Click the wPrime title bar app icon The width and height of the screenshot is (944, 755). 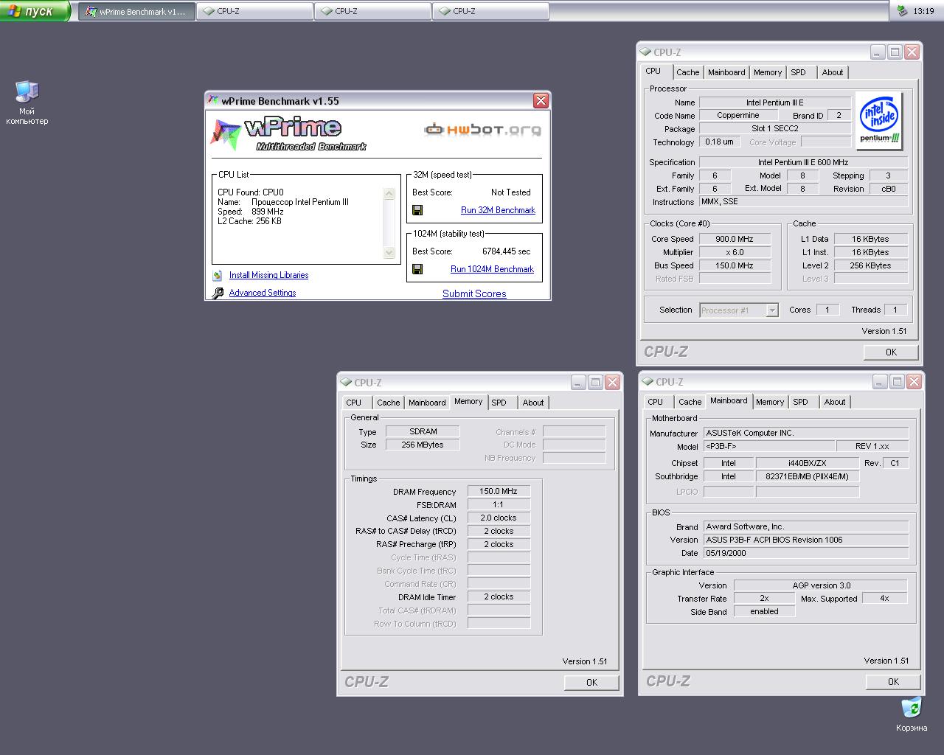click(213, 100)
